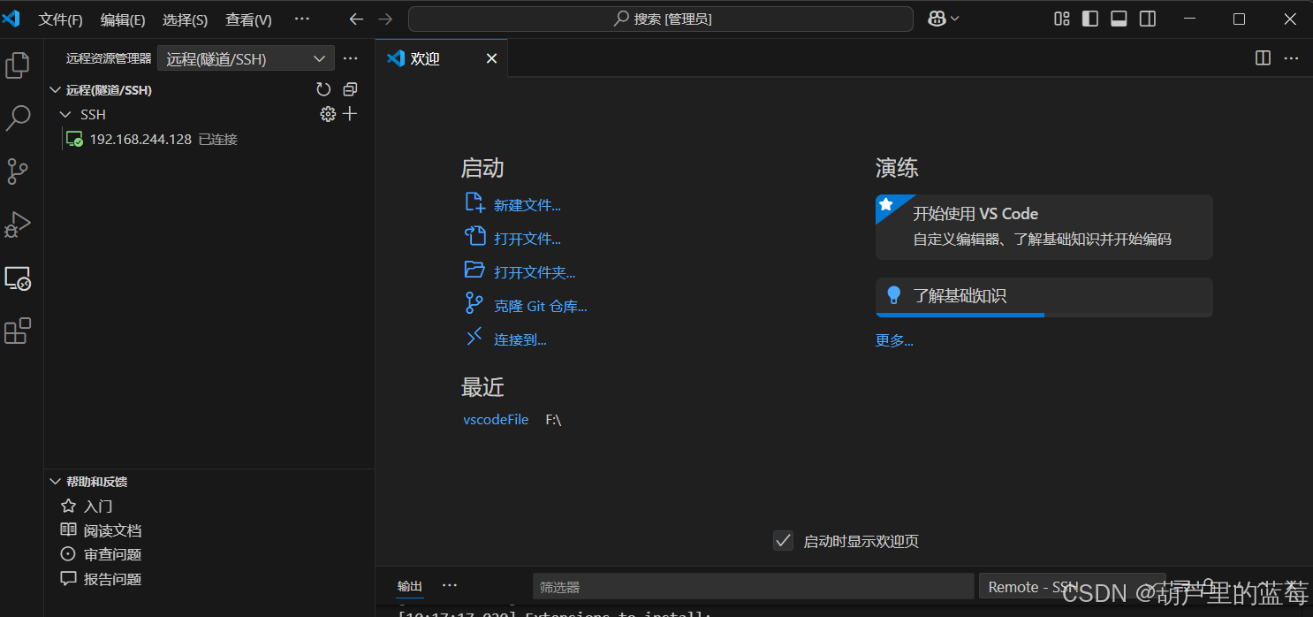This screenshot has height=617, width=1313.
Task: Open the 文件(F) menu
Action: click(61, 19)
